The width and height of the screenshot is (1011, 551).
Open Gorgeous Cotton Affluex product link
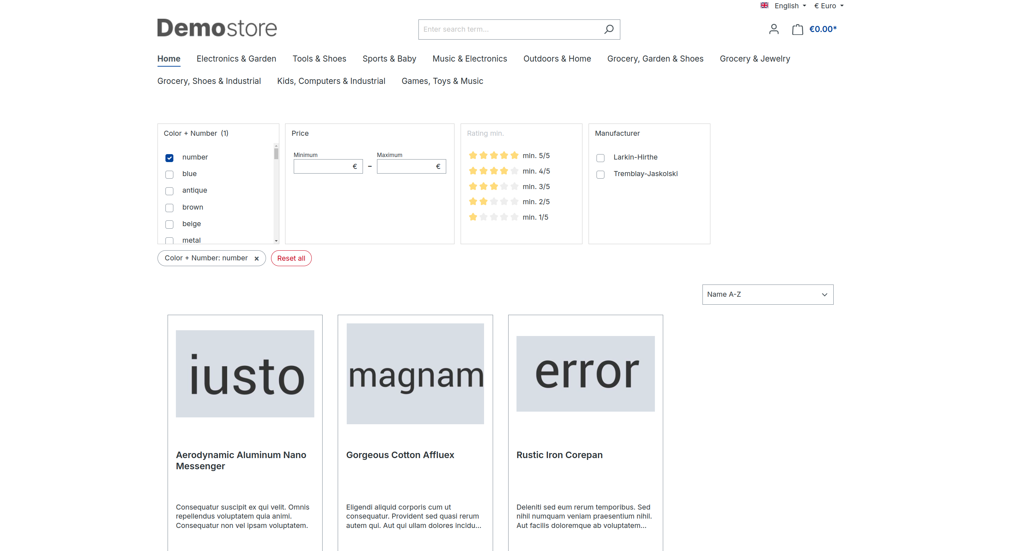[x=400, y=455]
